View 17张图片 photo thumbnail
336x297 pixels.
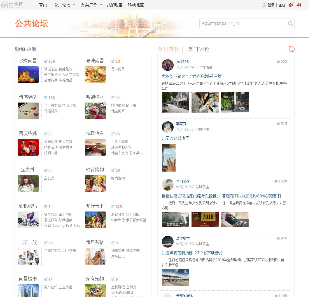(235, 102)
